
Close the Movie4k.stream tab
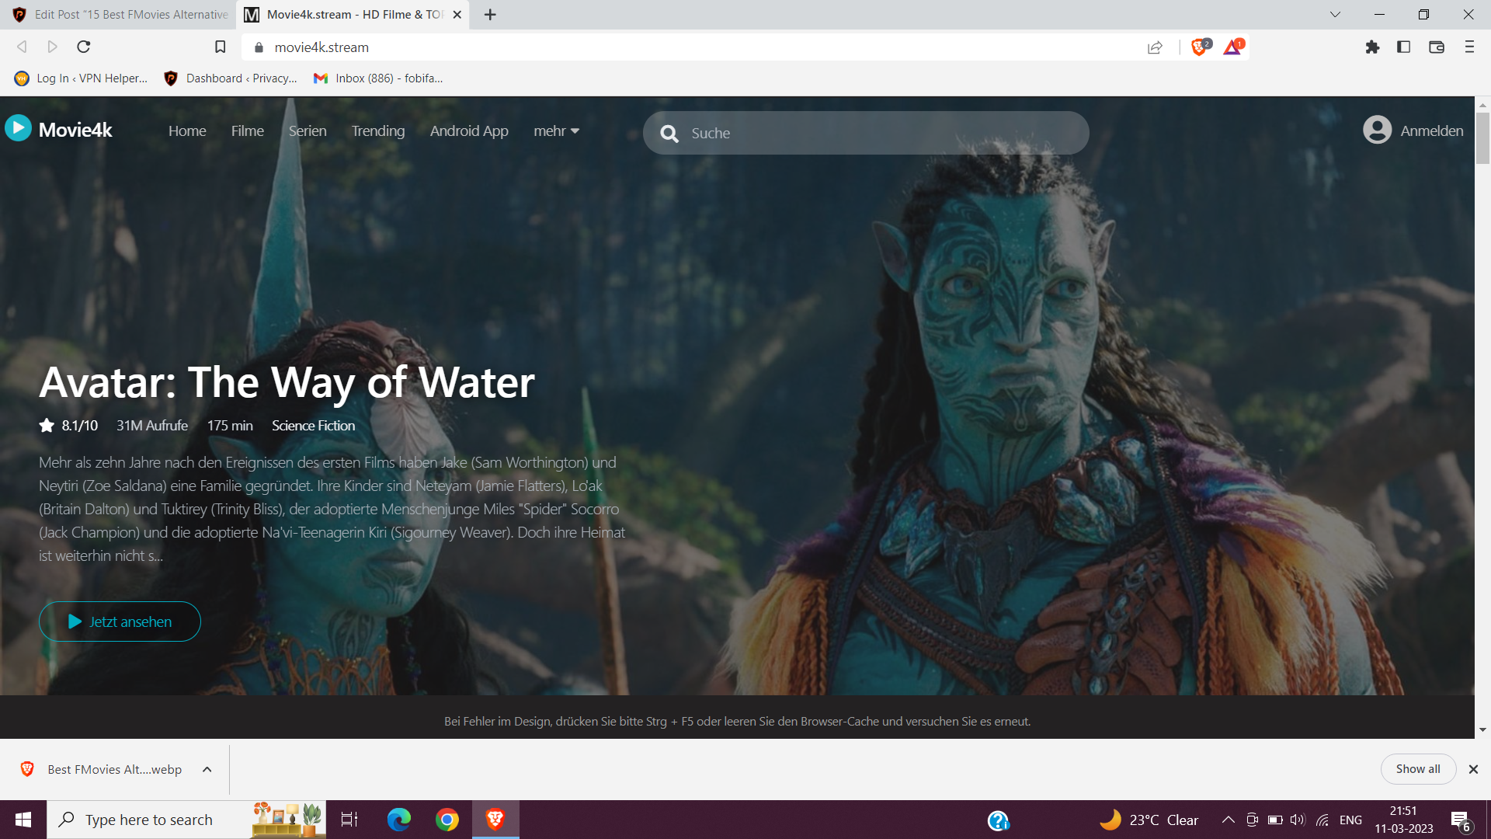click(x=457, y=15)
